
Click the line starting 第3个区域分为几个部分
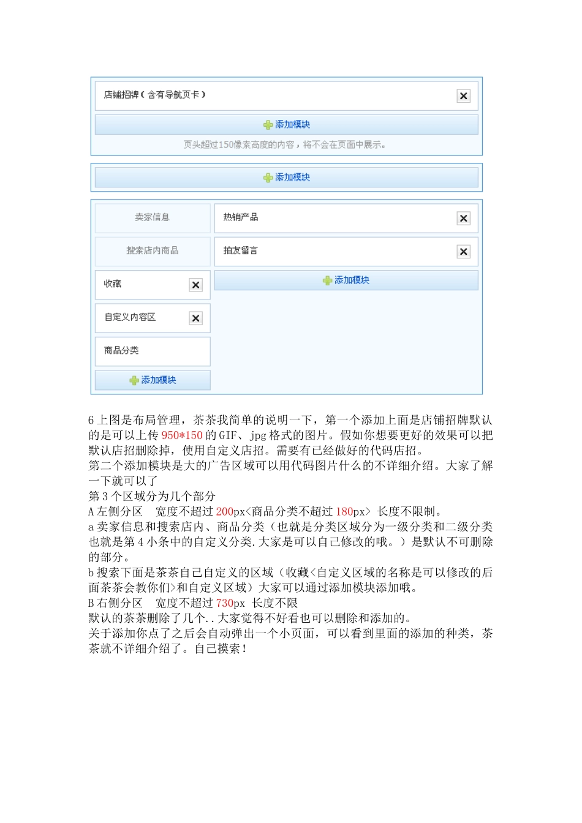click(x=152, y=496)
